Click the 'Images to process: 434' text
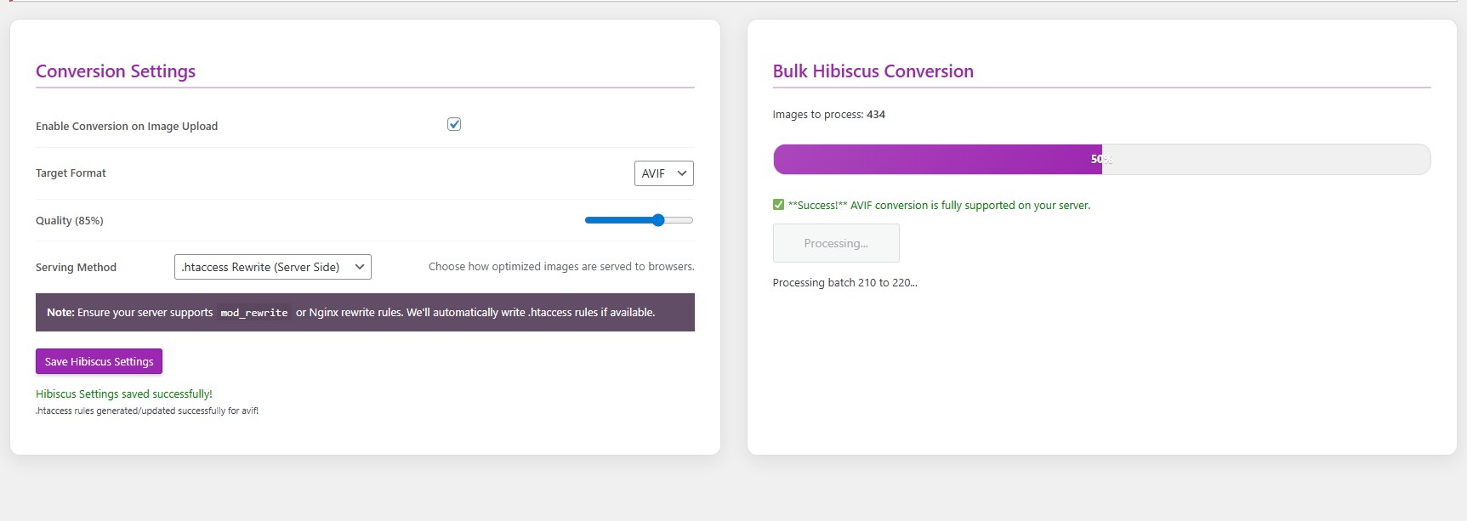Screen dimensions: 1467x521 (828, 114)
